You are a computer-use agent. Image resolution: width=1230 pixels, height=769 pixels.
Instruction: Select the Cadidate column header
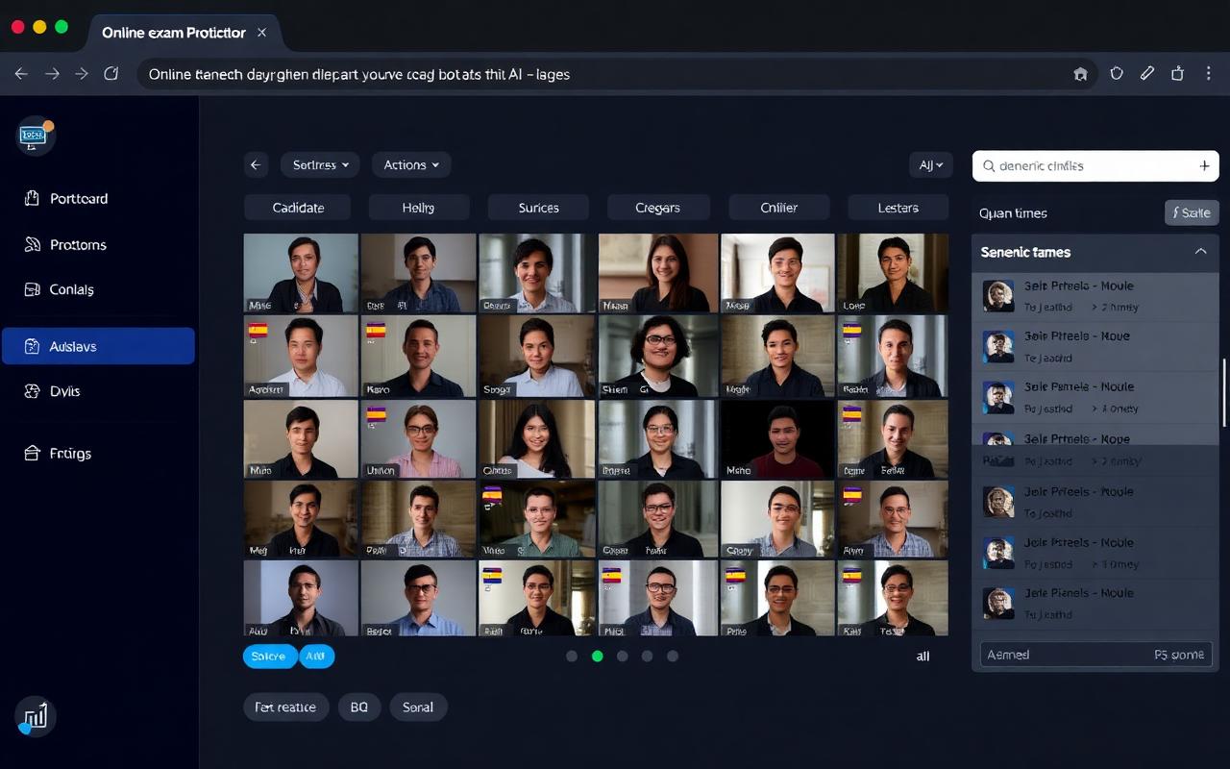[298, 207]
